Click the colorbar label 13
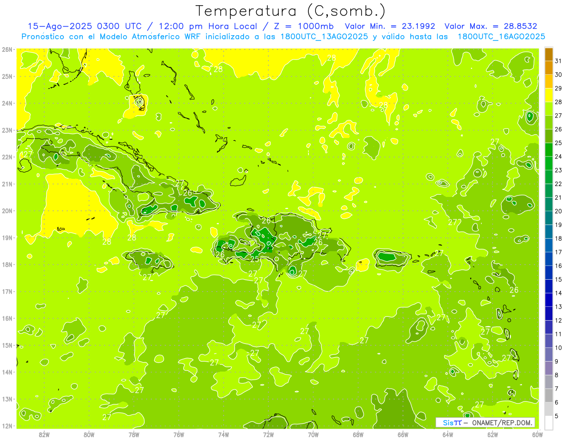571x441 pixels. tap(558, 307)
